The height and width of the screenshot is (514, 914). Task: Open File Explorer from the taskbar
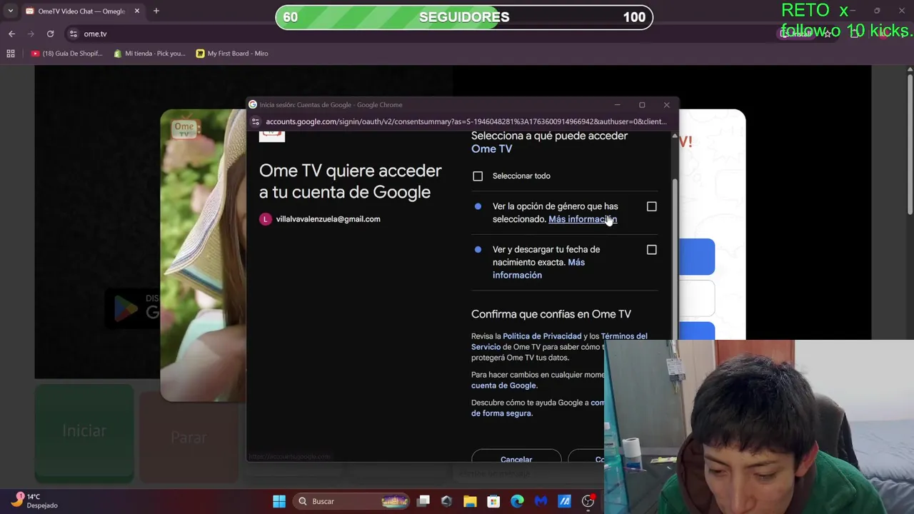tap(470, 501)
